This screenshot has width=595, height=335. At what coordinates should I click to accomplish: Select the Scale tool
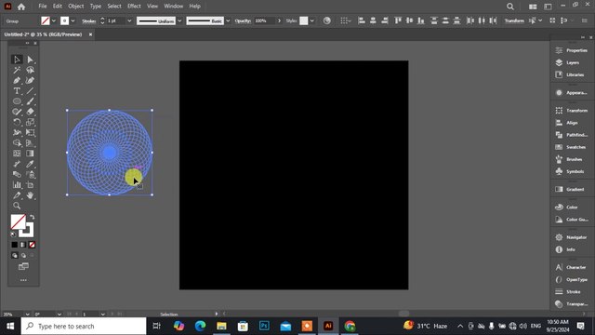31,122
